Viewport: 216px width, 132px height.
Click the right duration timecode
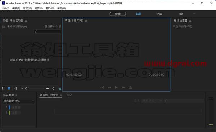157,75
